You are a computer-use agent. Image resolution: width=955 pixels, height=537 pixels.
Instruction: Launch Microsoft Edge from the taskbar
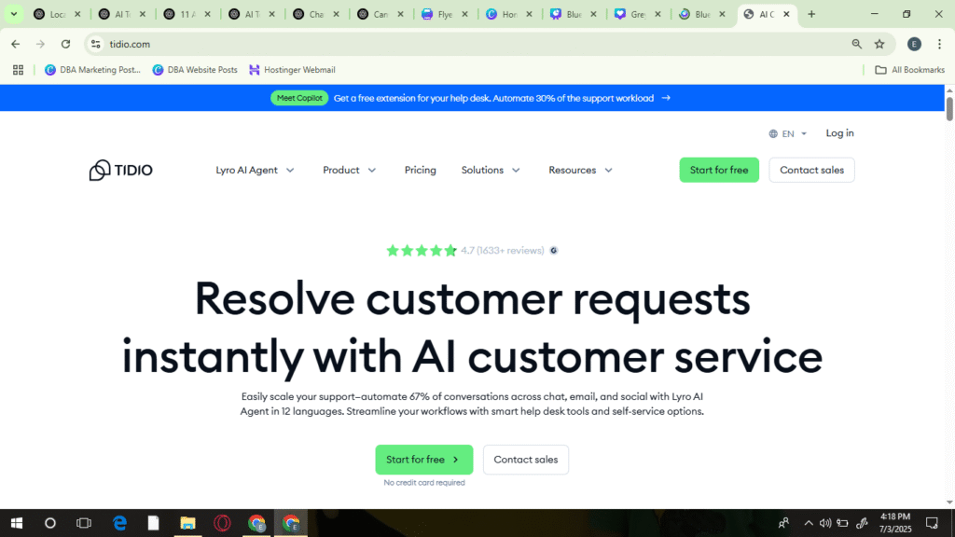(x=119, y=523)
